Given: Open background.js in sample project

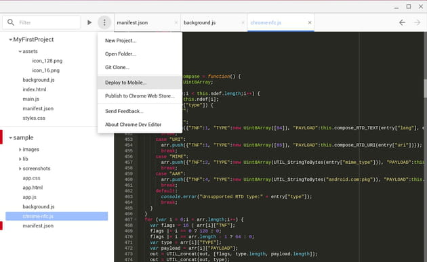Looking at the screenshot, I should tap(39, 206).
